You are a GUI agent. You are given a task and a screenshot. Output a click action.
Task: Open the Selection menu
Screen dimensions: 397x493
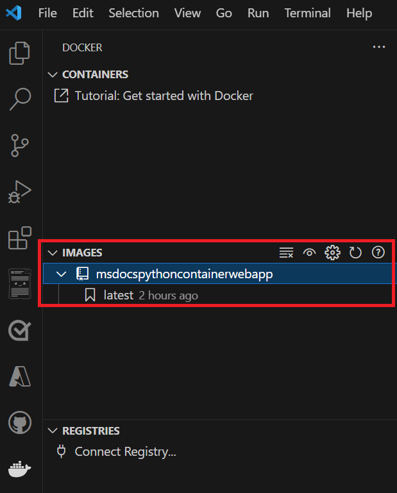pos(133,13)
